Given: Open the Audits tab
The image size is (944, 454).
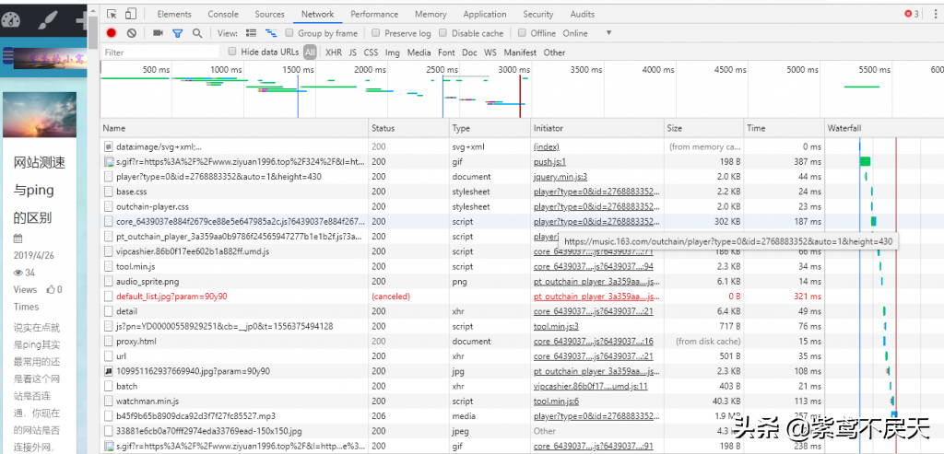Looking at the screenshot, I should [582, 14].
